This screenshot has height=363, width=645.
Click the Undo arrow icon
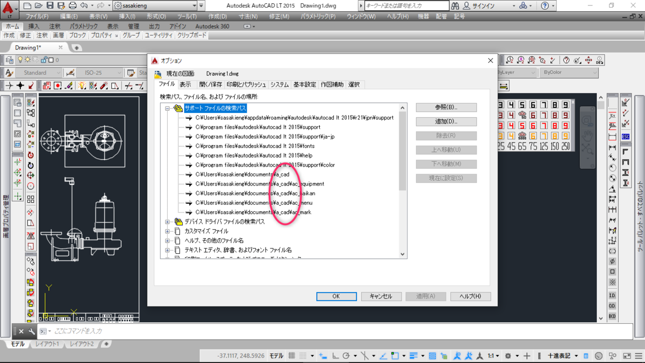pyautogui.click(x=84, y=5)
